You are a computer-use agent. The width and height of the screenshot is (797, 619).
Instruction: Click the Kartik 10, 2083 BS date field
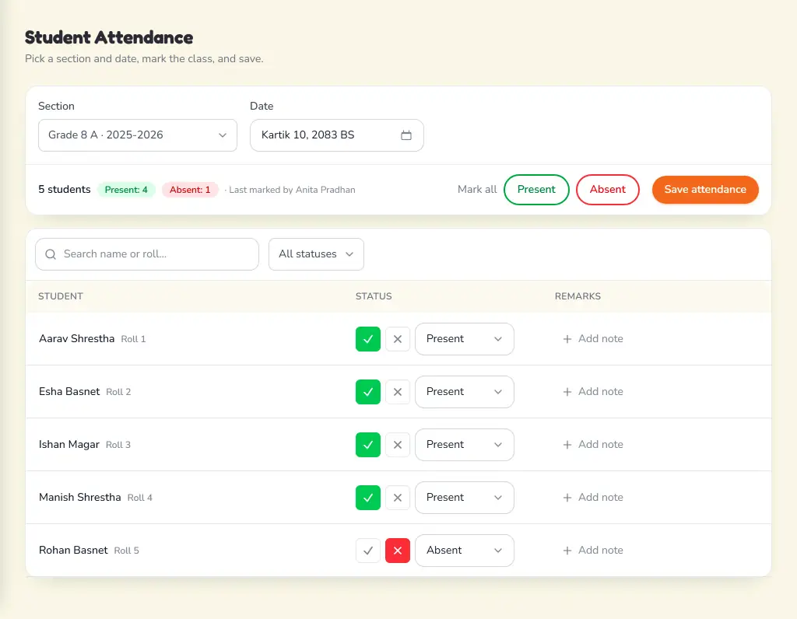336,135
